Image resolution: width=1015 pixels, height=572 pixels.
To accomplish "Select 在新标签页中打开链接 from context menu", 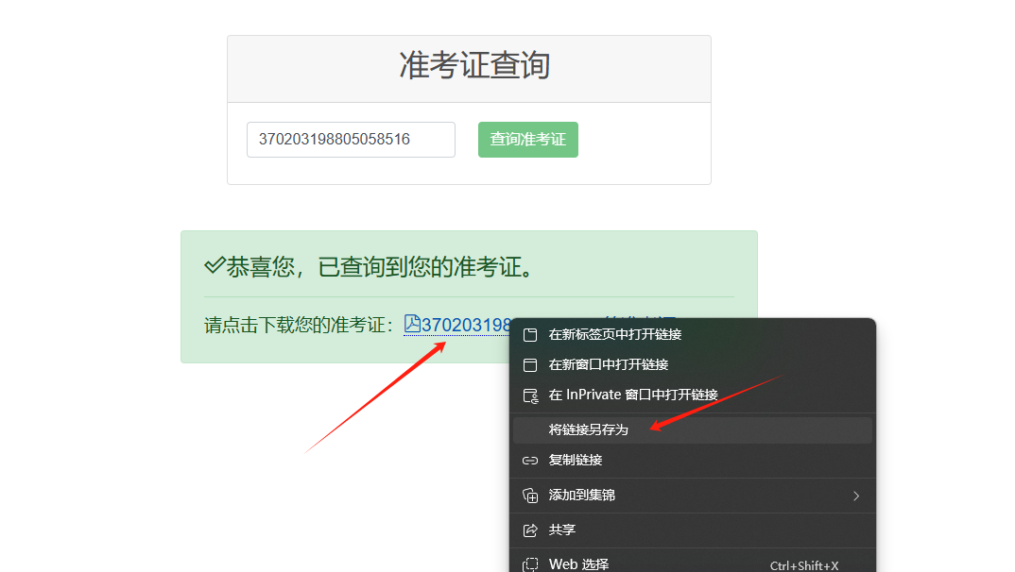I will [x=693, y=335].
